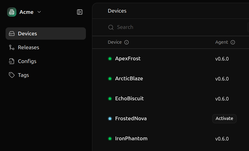Show Agent column info tooltip

pyautogui.click(x=233, y=42)
